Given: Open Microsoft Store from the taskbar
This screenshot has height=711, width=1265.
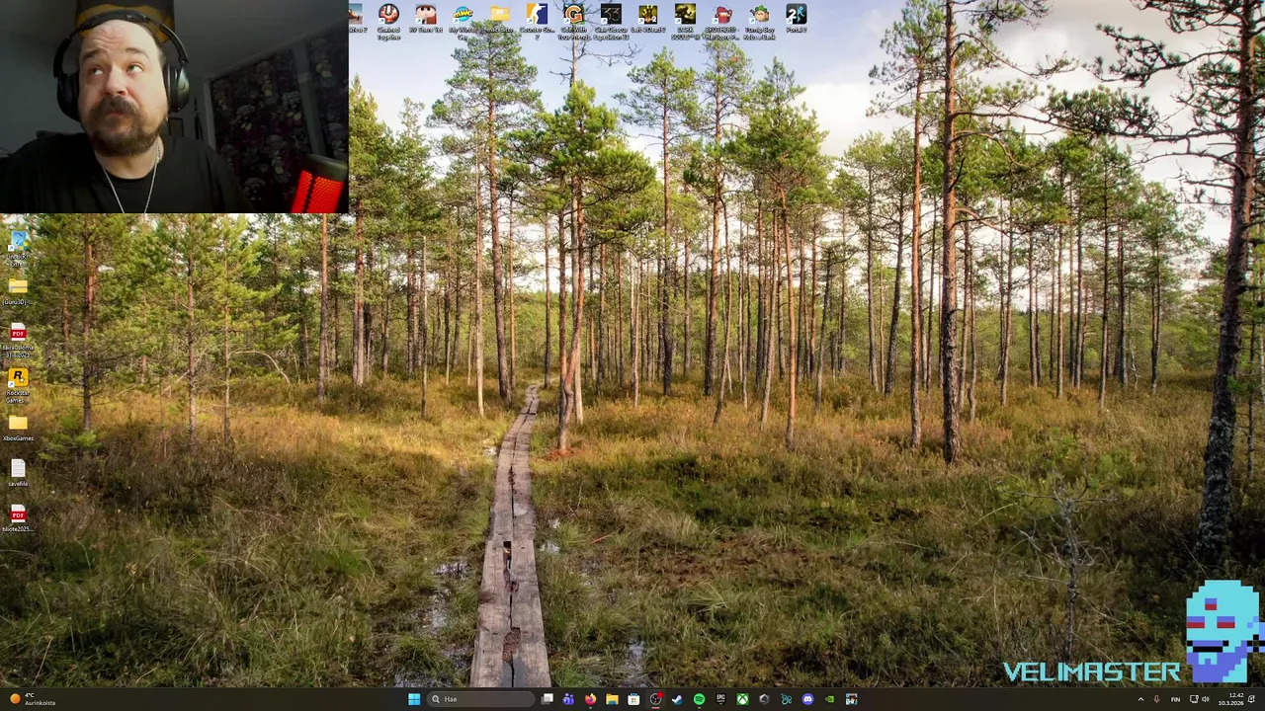Looking at the screenshot, I should pyautogui.click(x=633, y=699).
